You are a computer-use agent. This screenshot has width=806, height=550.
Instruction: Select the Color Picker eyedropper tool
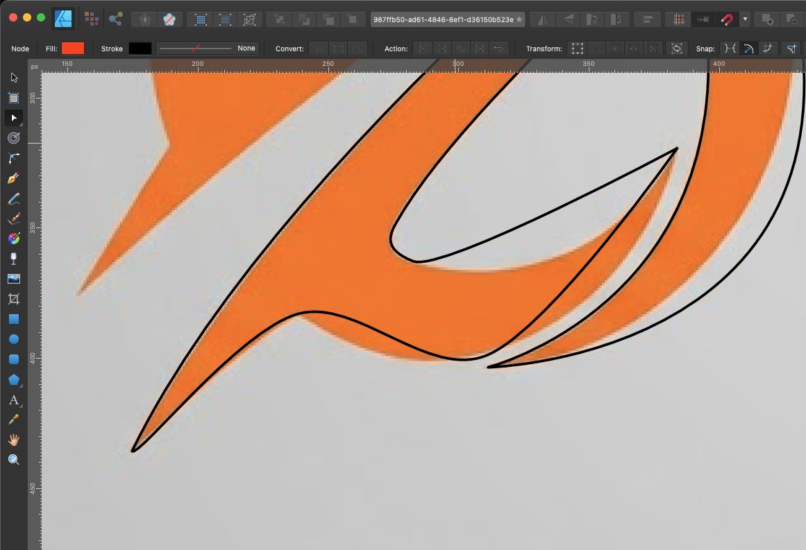click(14, 420)
